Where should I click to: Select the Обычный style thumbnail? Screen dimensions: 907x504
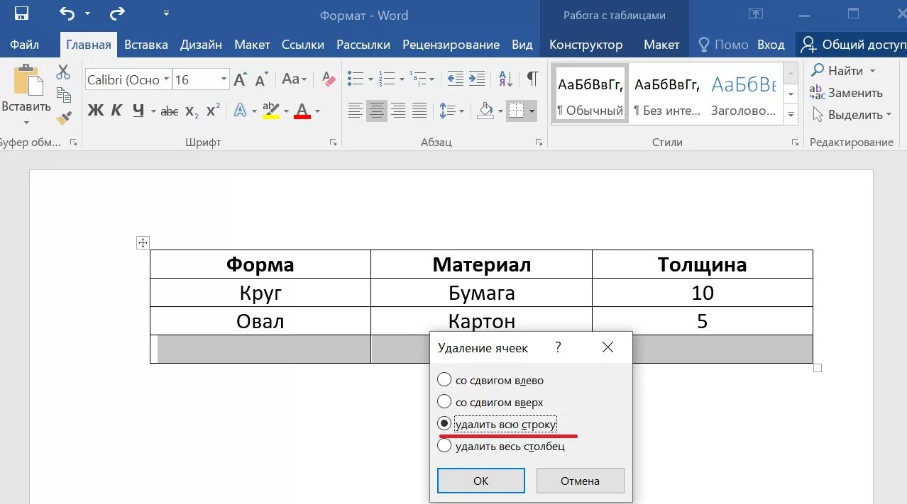[x=590, y=94]
